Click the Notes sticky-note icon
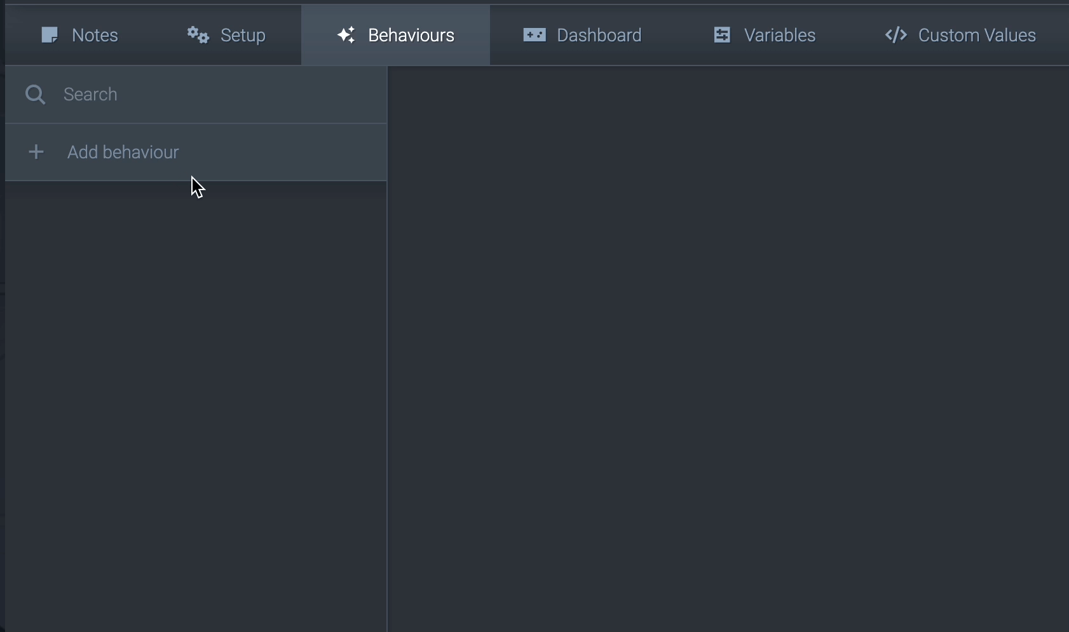Screen dimensions: 1069x632 pos(49,35)
